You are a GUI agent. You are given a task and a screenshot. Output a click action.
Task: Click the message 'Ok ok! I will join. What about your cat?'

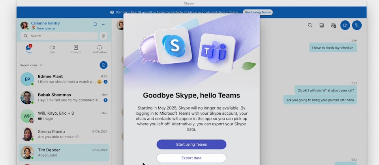pyautogui.click(x=326, y=90)
